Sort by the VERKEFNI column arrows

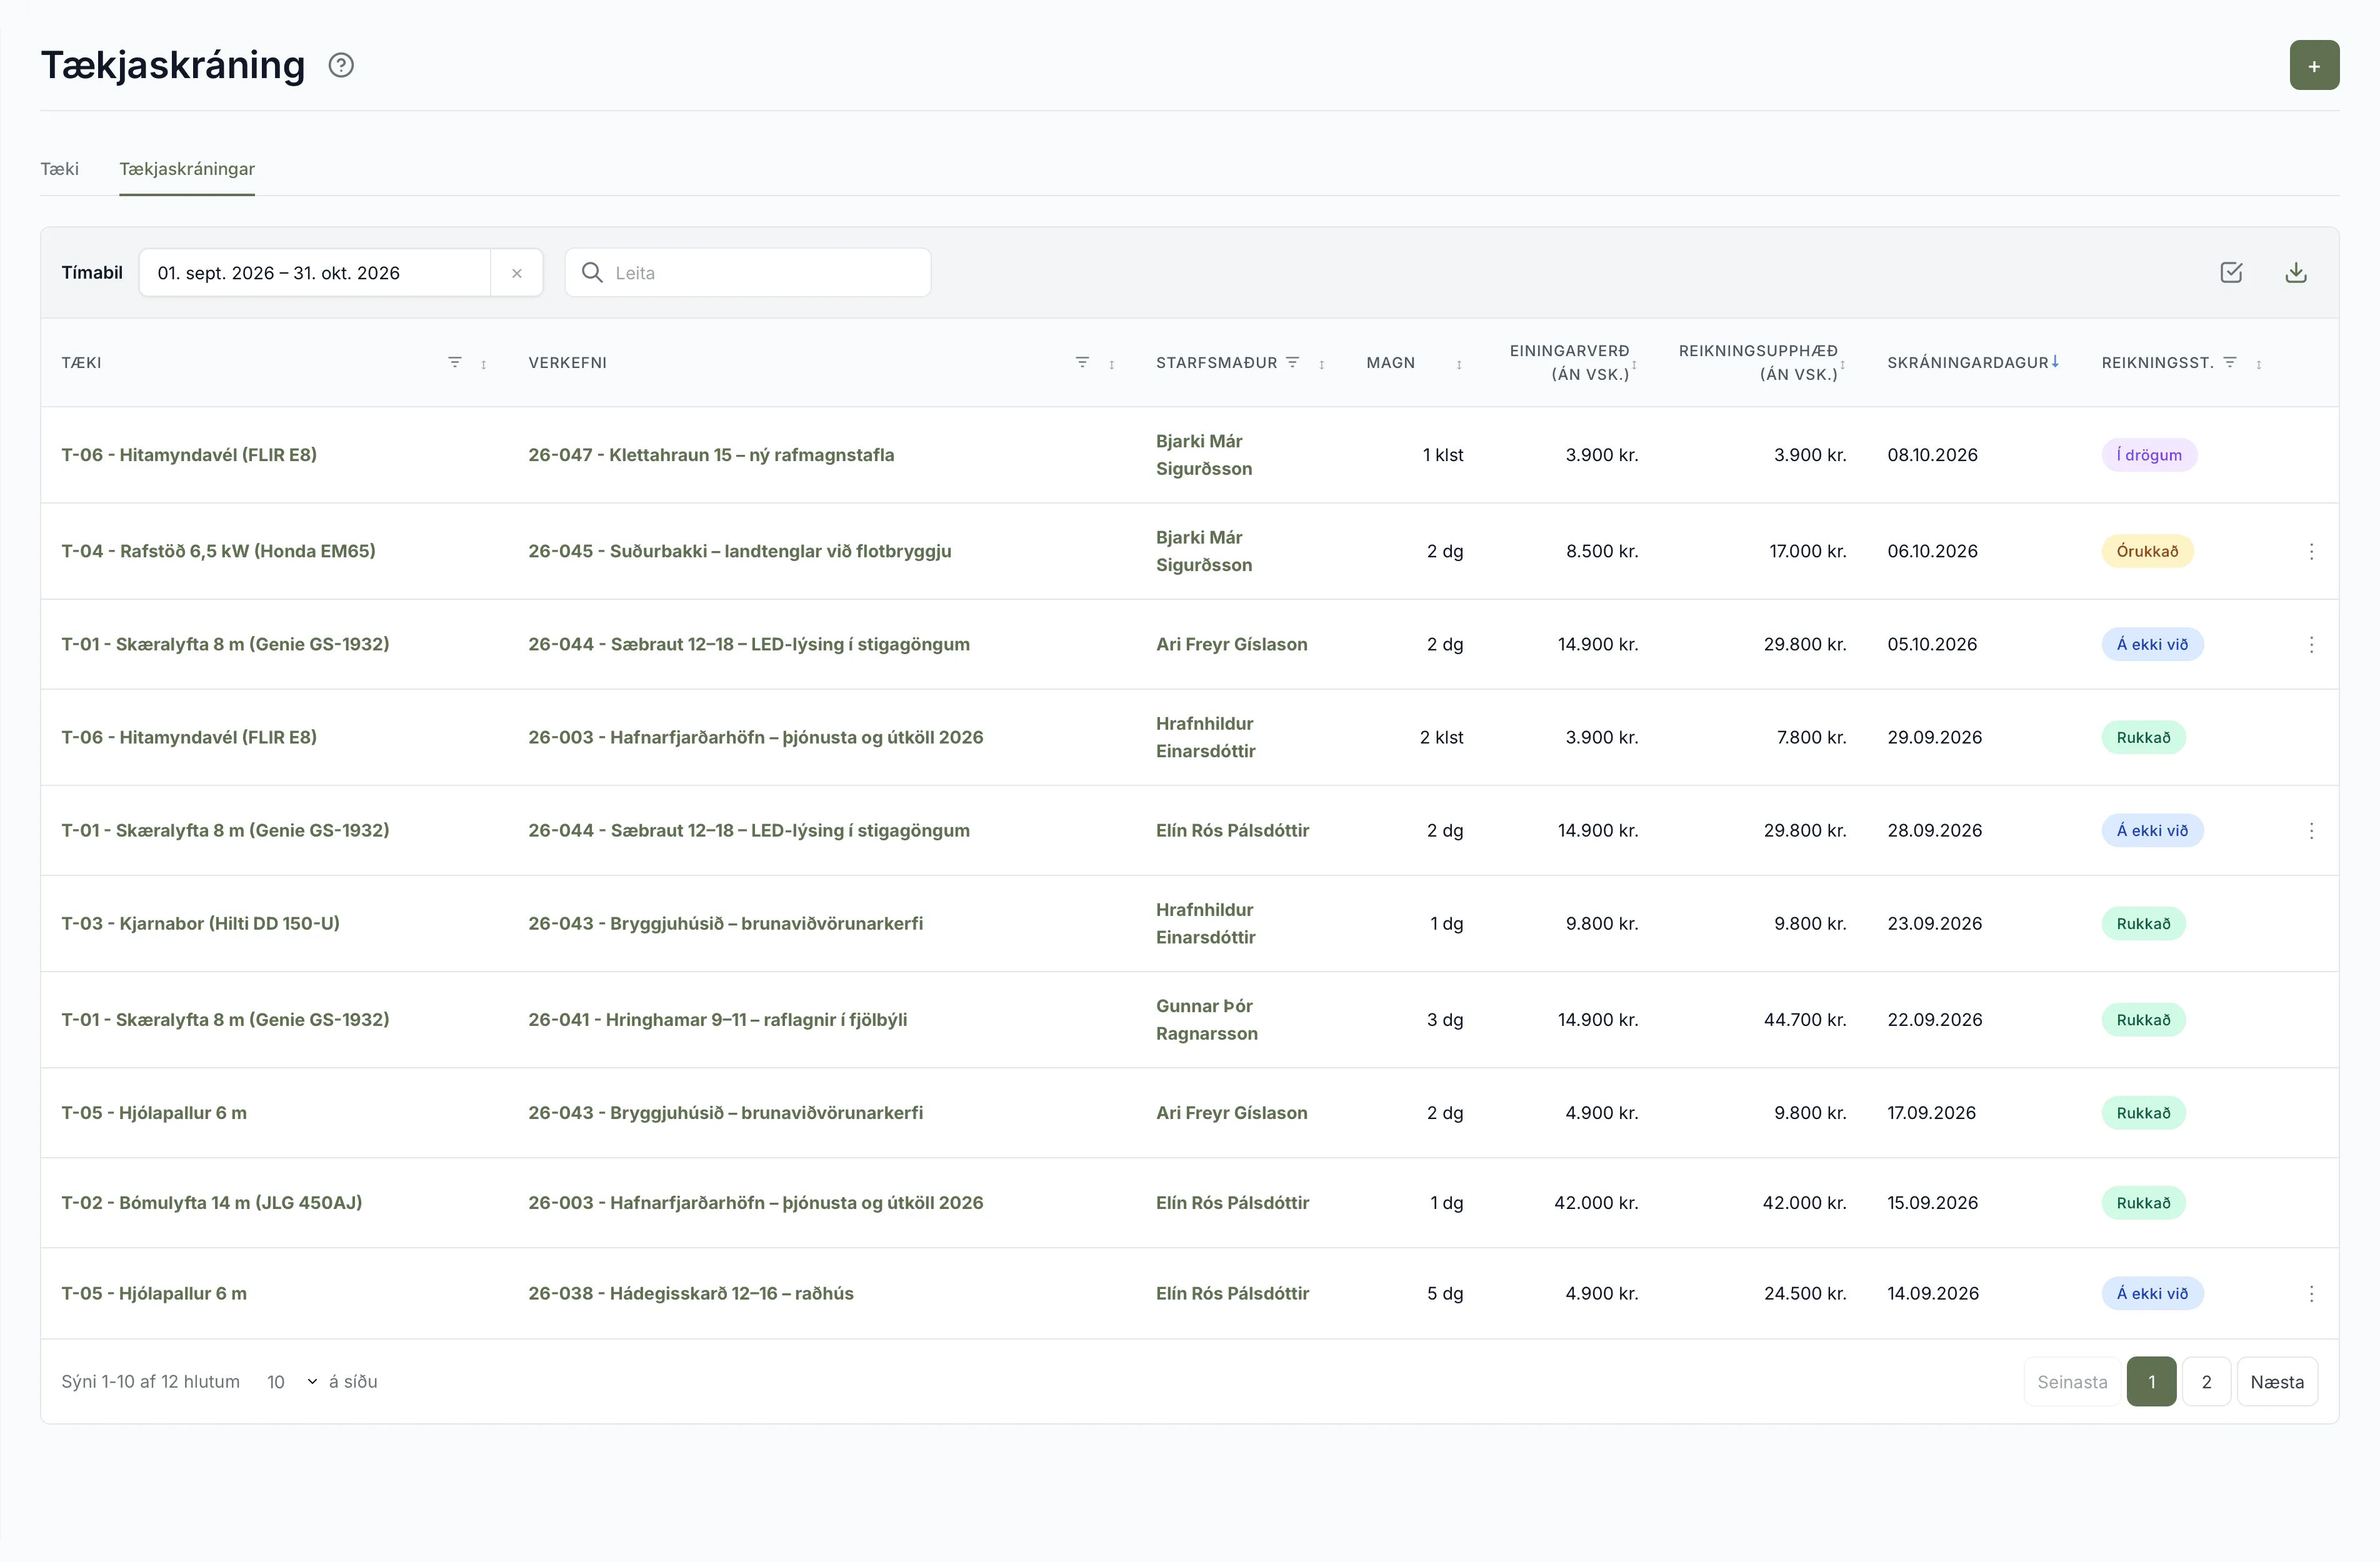pyautogui.click(x=1112, y=364)
